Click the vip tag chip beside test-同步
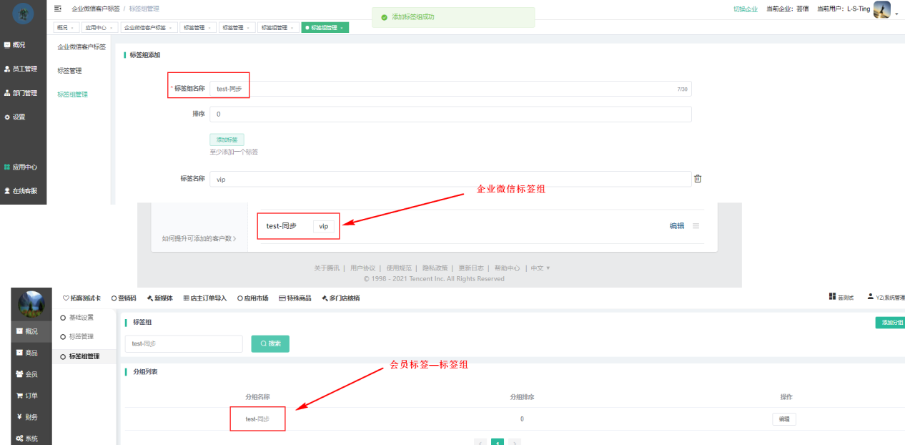 (x=324, y=226)
